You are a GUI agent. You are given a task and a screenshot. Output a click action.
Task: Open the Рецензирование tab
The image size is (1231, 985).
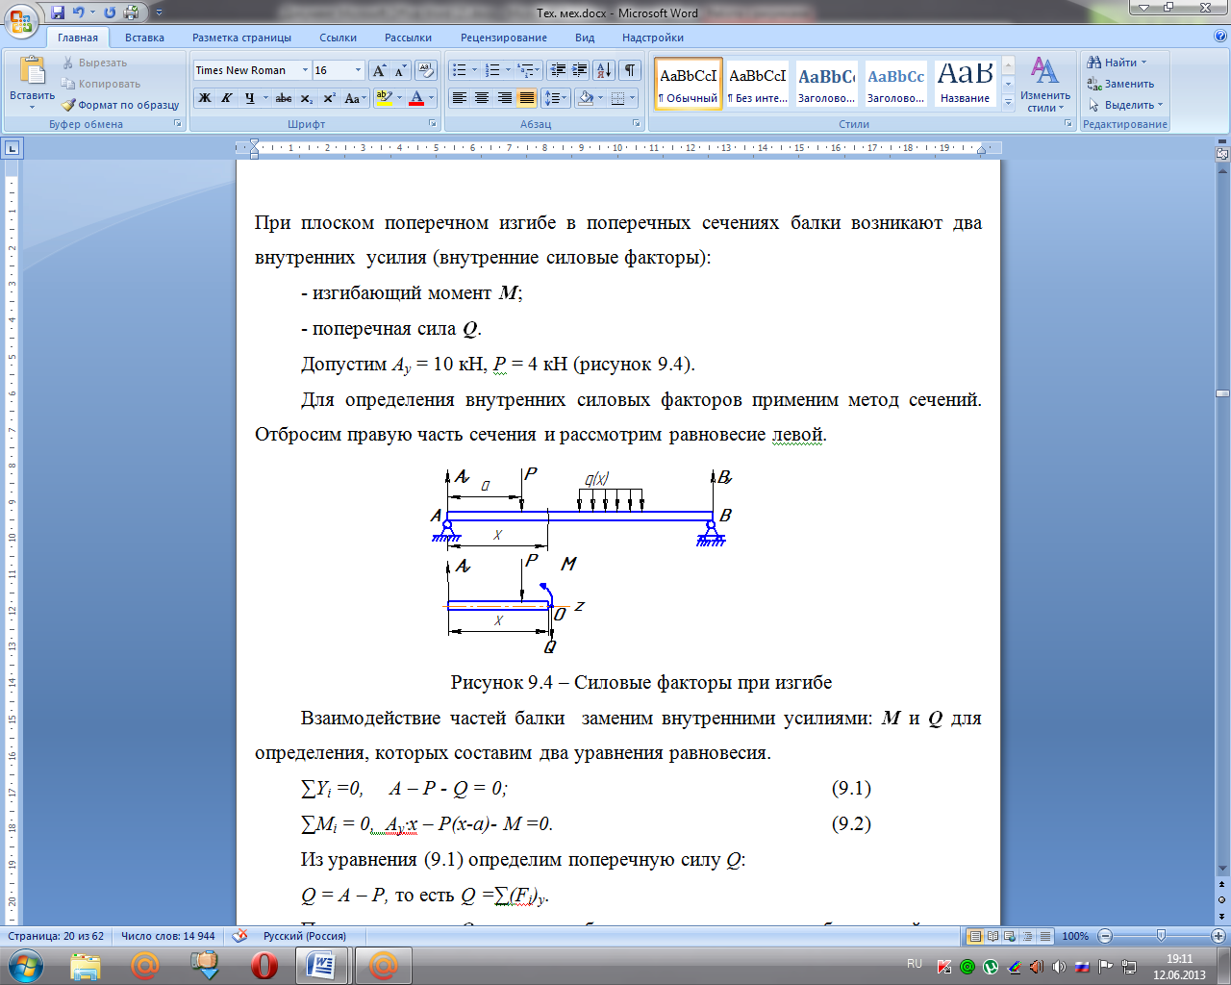[x=503, y=38]
